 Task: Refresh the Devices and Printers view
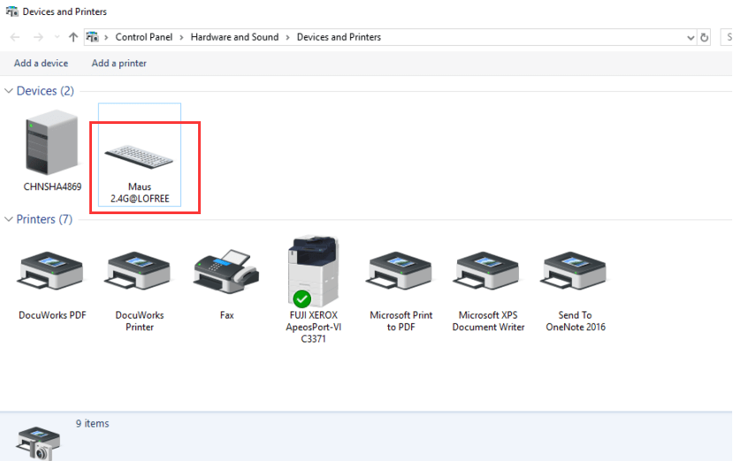pos(704,37)
